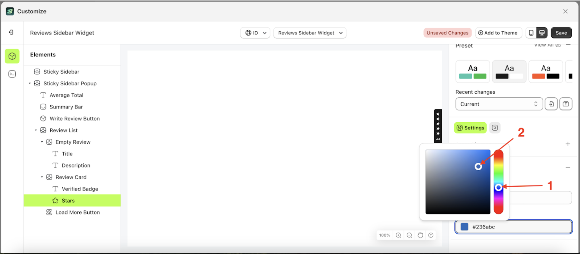Screen dimensions: 580x254
Task: Switch to the Settings tab
Action: coord(470,128)
